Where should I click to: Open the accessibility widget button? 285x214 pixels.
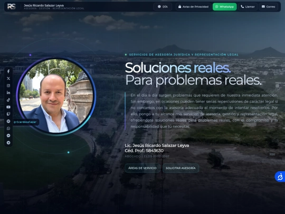(280, 176)
